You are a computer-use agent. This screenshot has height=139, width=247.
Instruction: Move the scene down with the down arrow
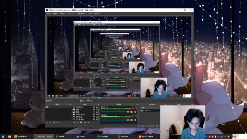pyautogui.click(x=58, y=122)
